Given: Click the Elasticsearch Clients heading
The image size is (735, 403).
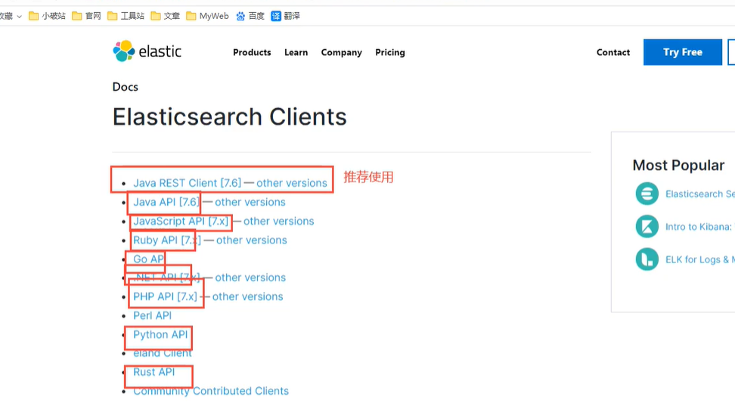Looking at the screenshot, I should click(x=229, y=116).
